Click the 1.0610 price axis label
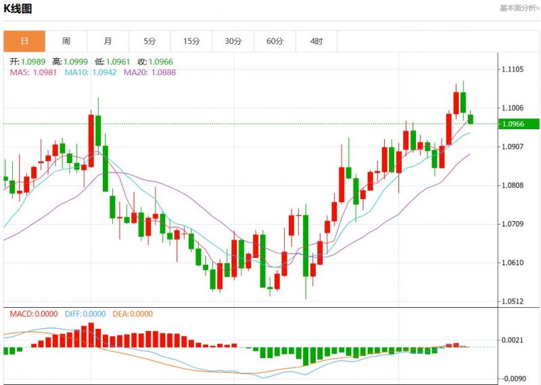 point(513,263)
